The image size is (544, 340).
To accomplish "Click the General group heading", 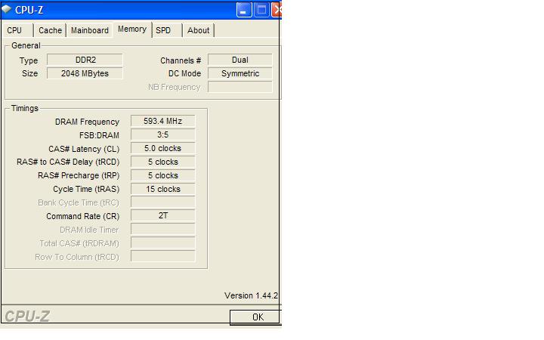I will point(26,45).
